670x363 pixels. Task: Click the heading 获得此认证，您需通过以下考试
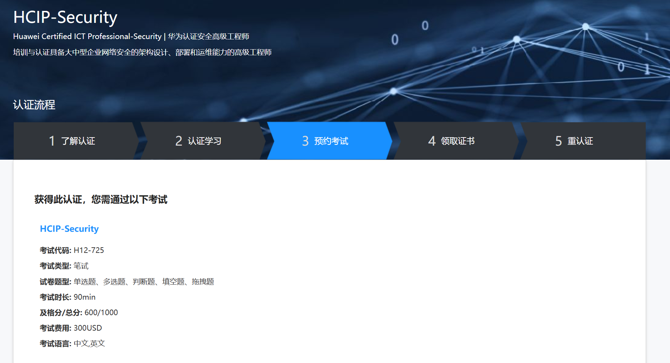(x=101, y=199)
